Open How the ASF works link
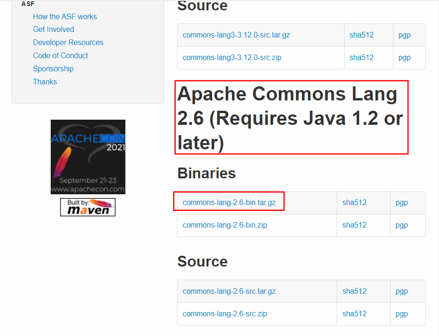 click(x=65, y=16)
